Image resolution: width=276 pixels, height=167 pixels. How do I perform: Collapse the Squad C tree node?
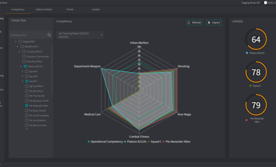pyautogui.click(x=22, y=81)
